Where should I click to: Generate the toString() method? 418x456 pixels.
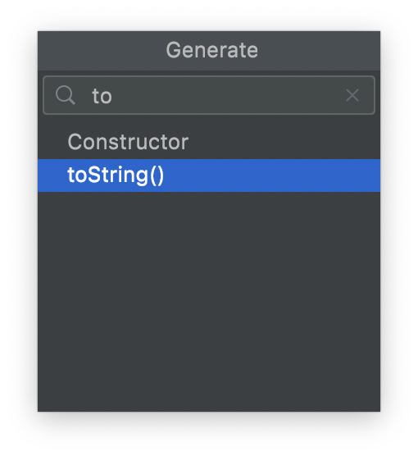tap(209, 176)
